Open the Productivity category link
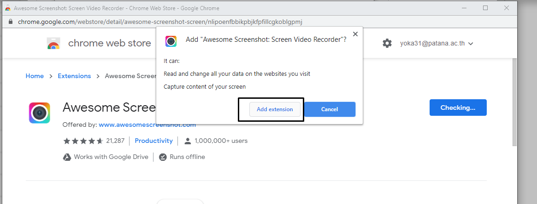 click(x=154, y=141)
